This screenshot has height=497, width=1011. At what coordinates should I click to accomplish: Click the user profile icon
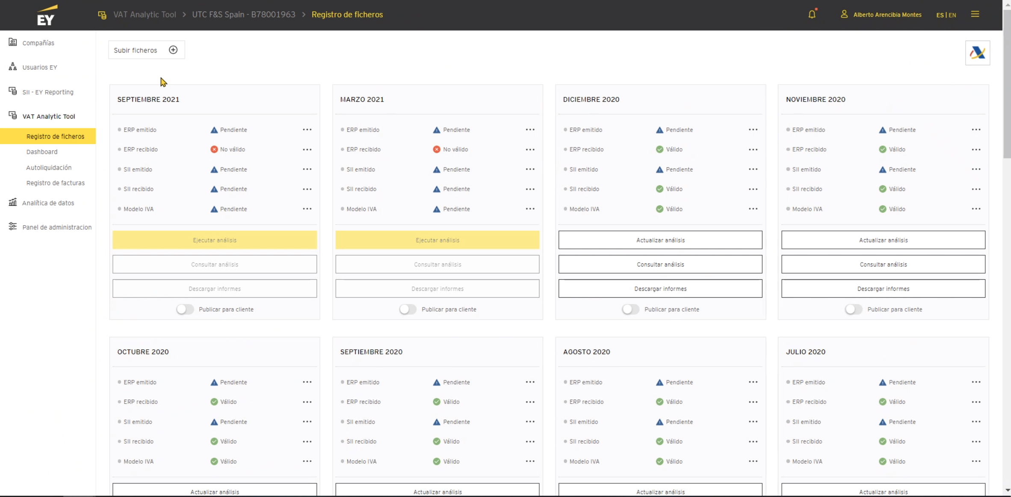tap(844, 15)
